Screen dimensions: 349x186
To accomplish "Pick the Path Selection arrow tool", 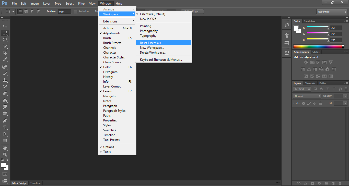I will pyautogui.click(x=5, y=134).
